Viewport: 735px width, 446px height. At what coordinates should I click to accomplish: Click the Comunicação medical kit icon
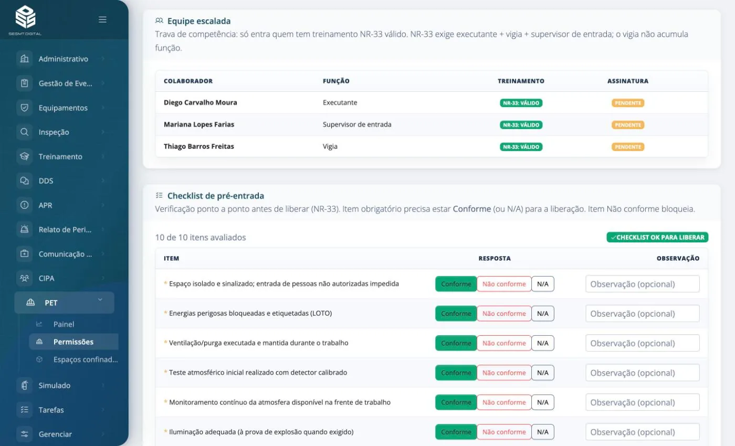(24, 254)
